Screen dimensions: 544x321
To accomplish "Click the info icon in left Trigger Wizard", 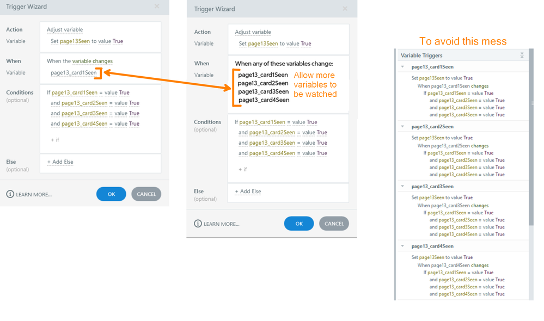I will [10, 194].
